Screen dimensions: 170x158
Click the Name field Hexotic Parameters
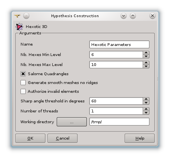coord(119,44)
